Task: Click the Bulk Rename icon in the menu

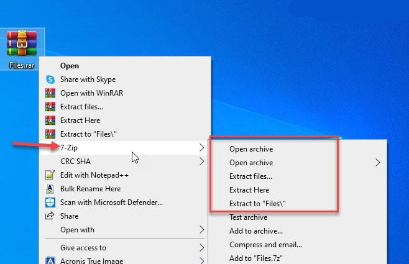Action: tap(50, 189)
